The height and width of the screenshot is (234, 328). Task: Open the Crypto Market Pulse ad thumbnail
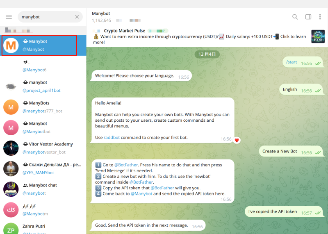(x=318, y=36)
